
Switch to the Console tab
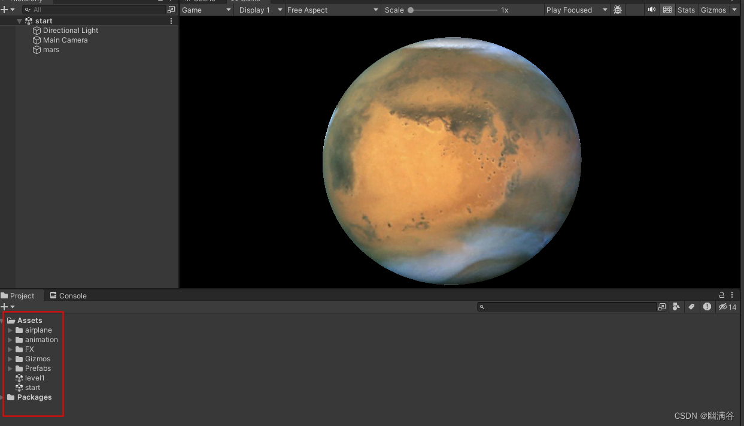[68, 295]
